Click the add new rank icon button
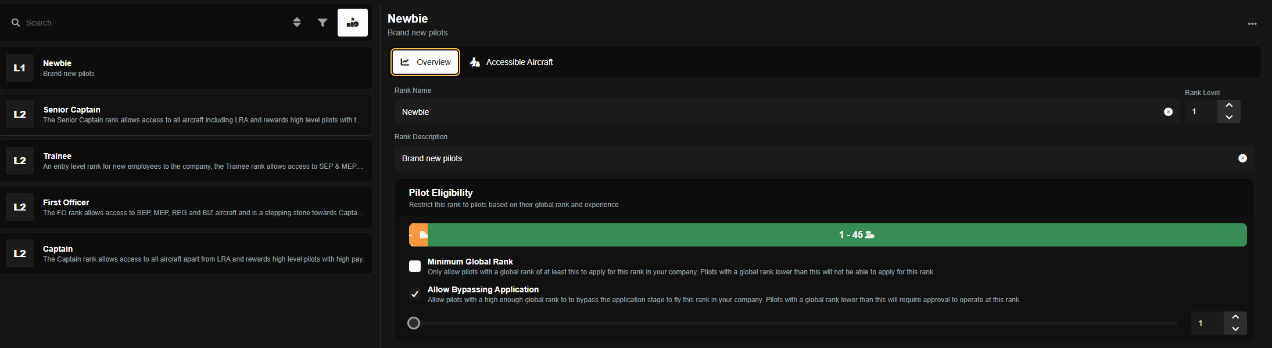This screenshot has width=1272, height=348. tap(353, 23)
